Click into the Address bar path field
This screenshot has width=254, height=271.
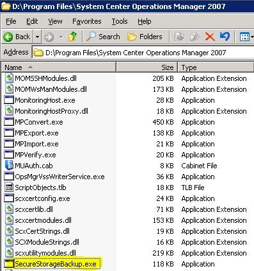coord(143,53)
